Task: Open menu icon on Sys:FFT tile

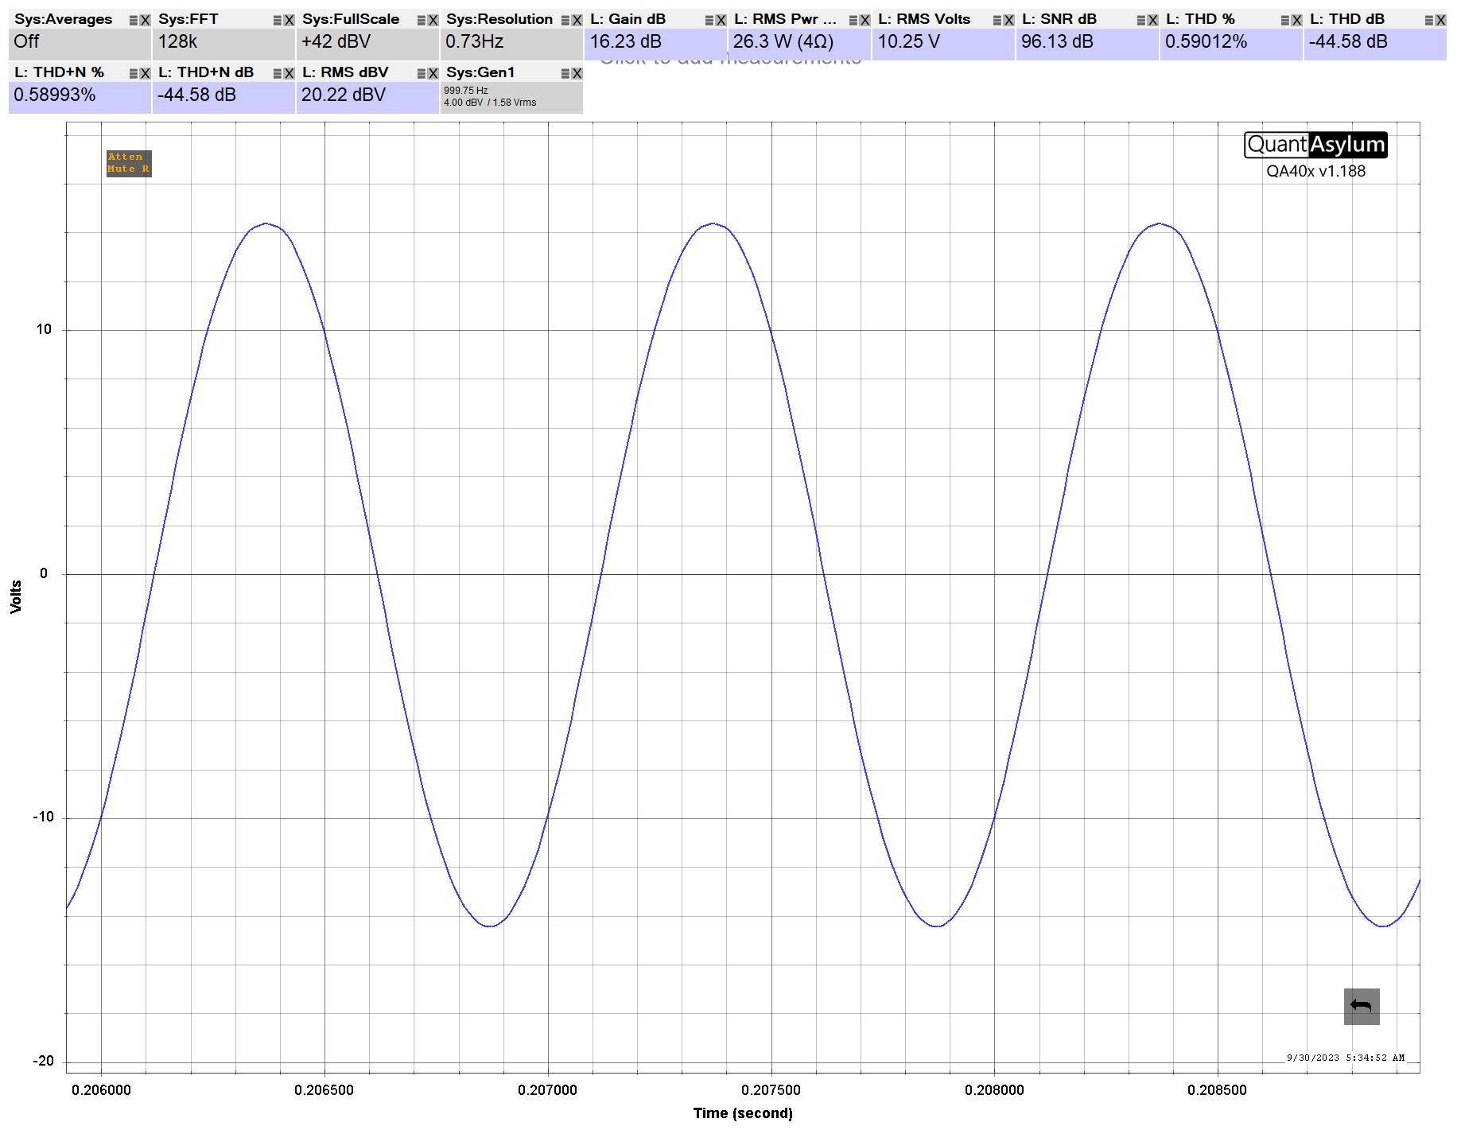Action: click(278, 20)
